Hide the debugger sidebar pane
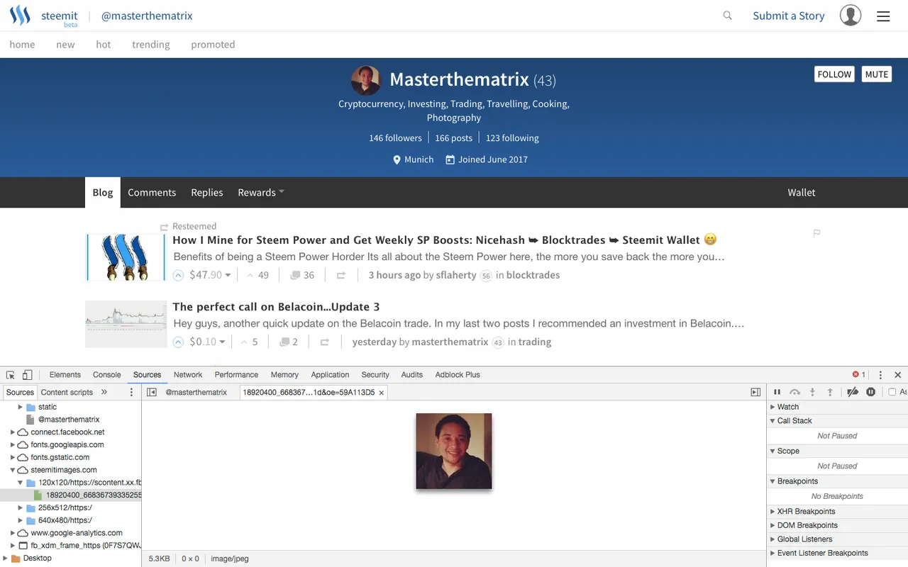This screenshot has width=908, height=567. click(x=755, y=392)
